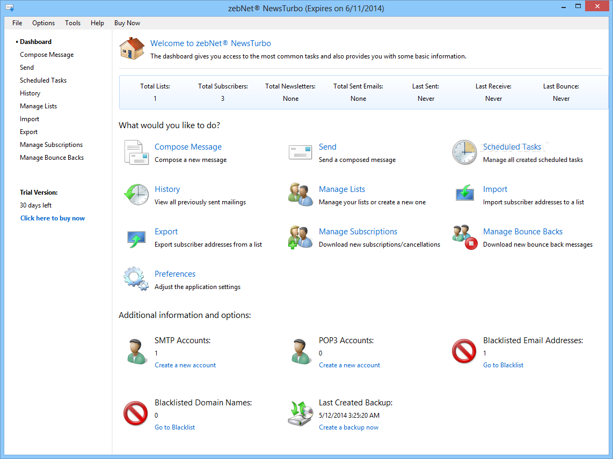Image resolution: width=613 pixels, height=459 pixels.
Task: Click the Manage Subscriptions people-with-plus icon
Action: pyautogui.click(x=300, y=237)
